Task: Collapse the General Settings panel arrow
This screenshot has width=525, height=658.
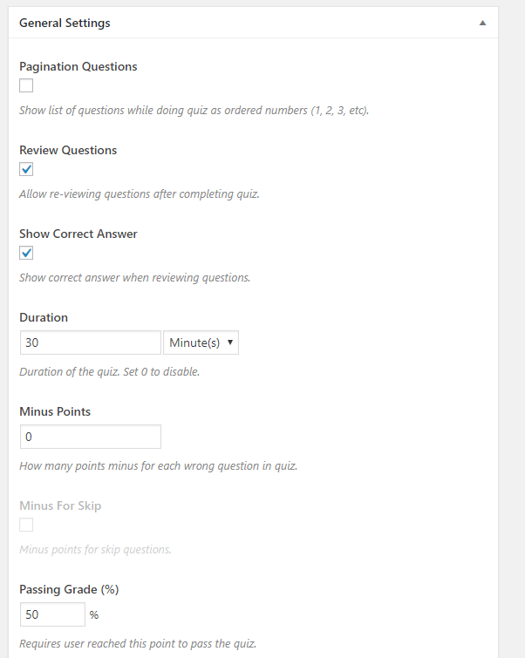Action: point(482,24)
